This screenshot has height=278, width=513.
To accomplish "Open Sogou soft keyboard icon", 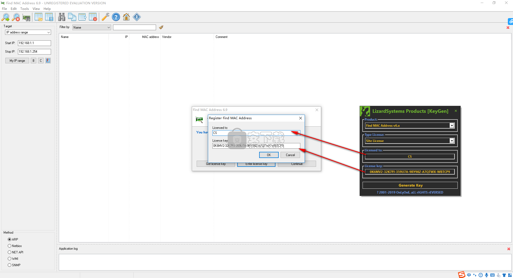I will click(x=492, y=275).
